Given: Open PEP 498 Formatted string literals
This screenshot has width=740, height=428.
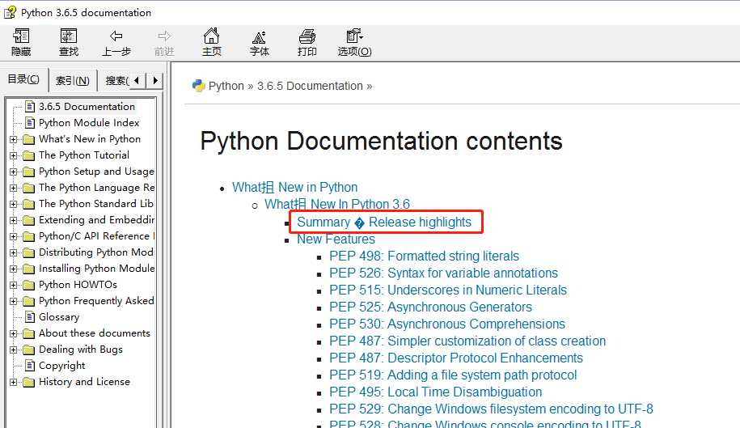Looking at the screenshot, I should (425, 256).
